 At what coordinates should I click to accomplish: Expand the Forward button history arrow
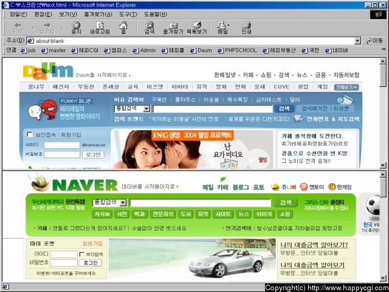62,28
